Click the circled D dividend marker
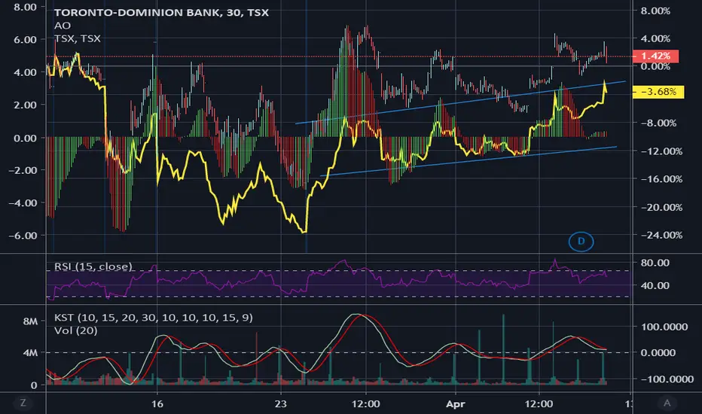 tap(581, 242)
